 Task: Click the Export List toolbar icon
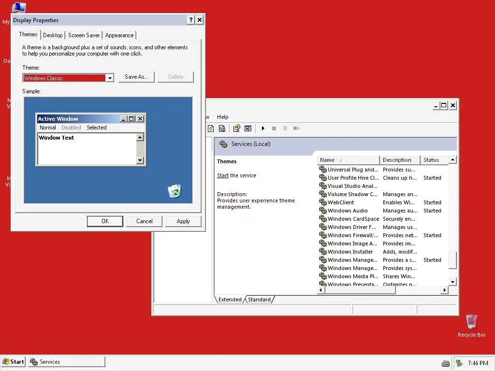222,128
